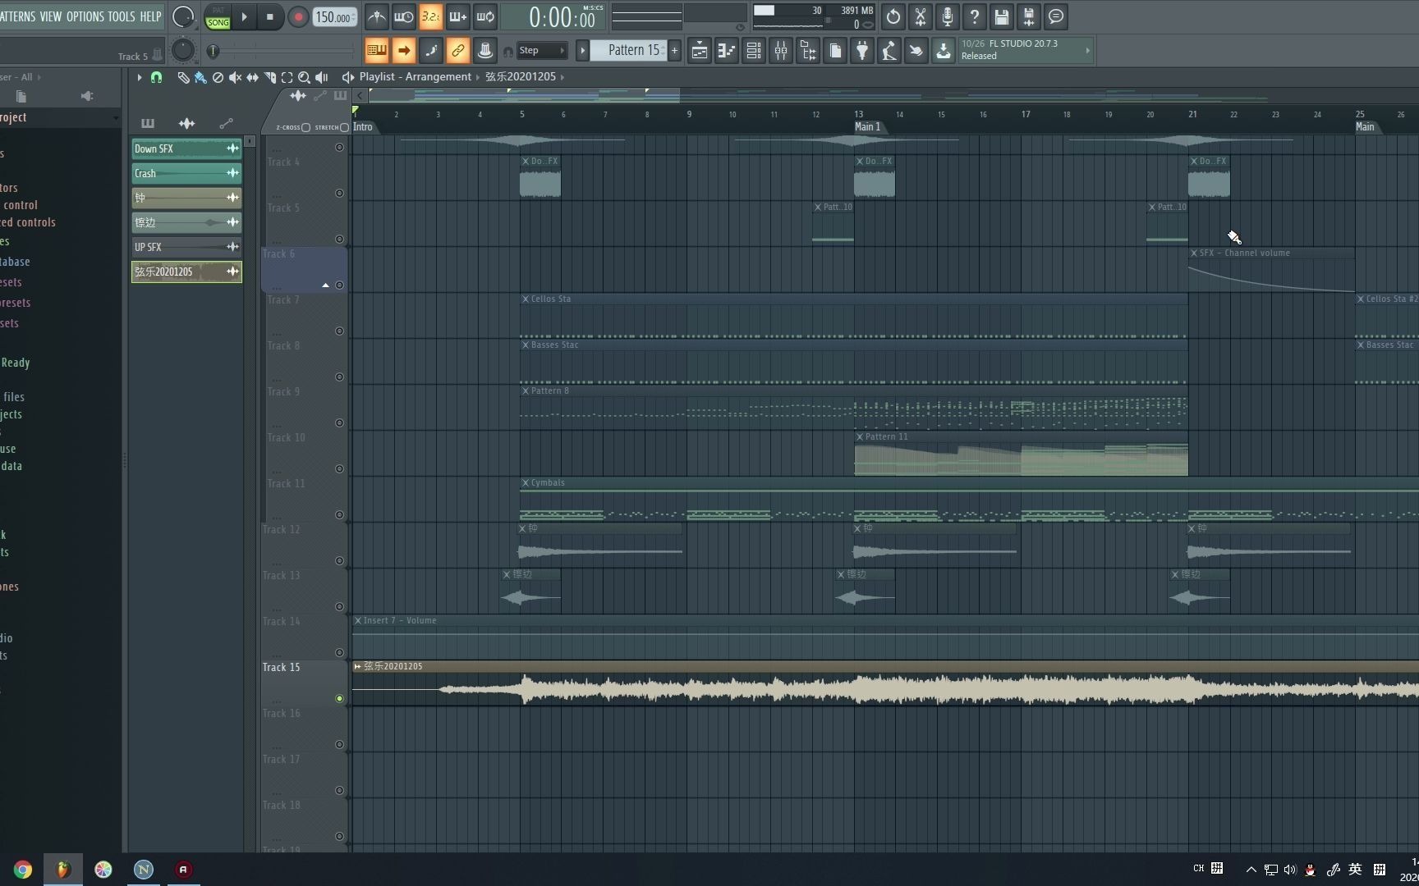Image resolution: width=1419 pixels, height=886 pixels.
Task: Mute Track 7 toggle dot
Action: [339, 331]
